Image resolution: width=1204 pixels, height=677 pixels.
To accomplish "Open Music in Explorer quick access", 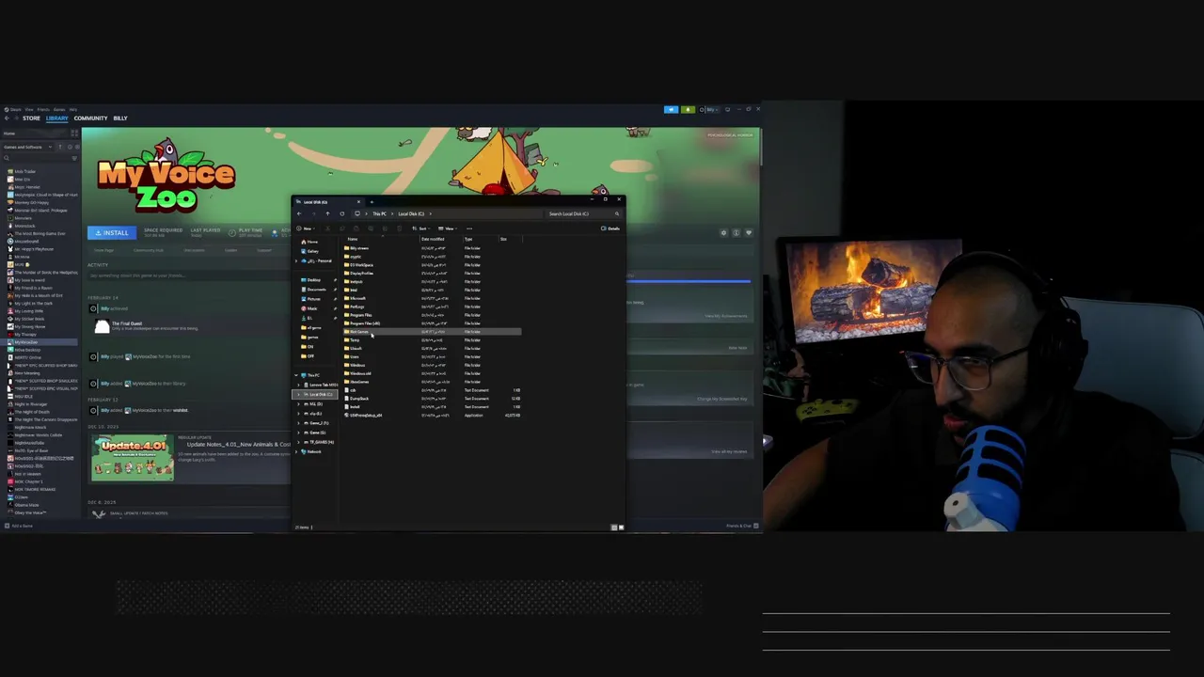I will pos(311,308).
